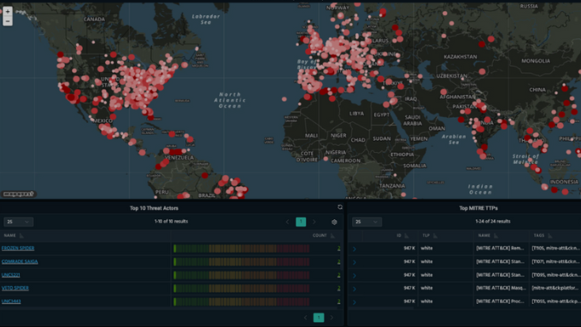The width and height of the screenshot is (581, 327).
Task: Click the '[T1071, mitre-att&ck...' tags cell
Action: click(x=556, y=261)
